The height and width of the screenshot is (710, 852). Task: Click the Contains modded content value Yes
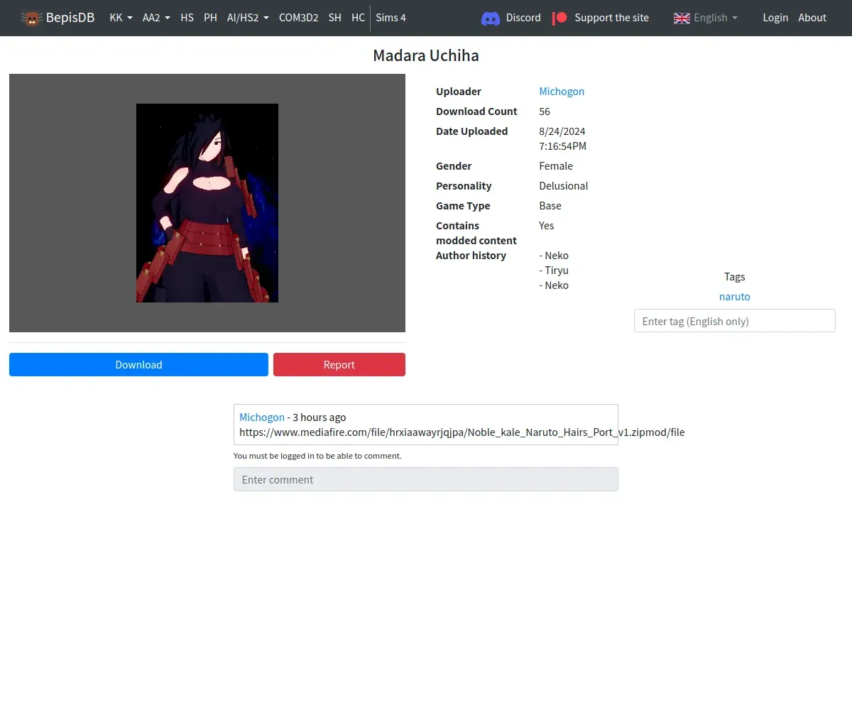pos(547,226)
